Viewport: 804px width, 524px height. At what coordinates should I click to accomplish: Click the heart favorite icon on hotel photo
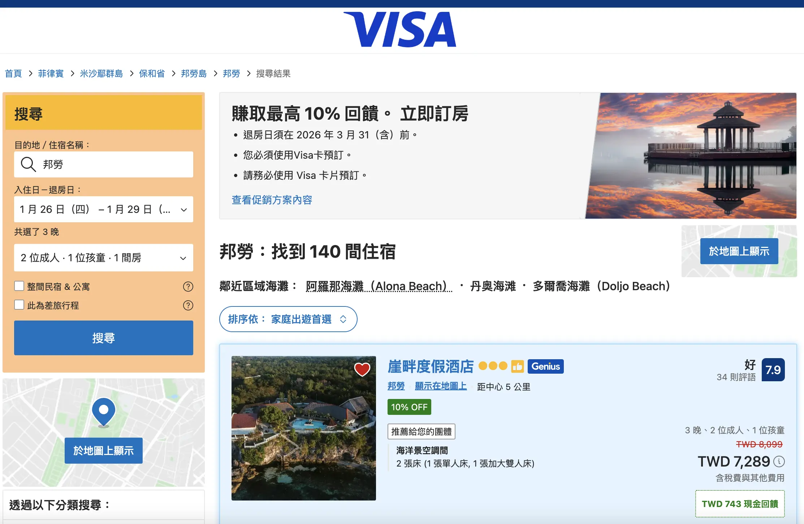coord(362,369)
